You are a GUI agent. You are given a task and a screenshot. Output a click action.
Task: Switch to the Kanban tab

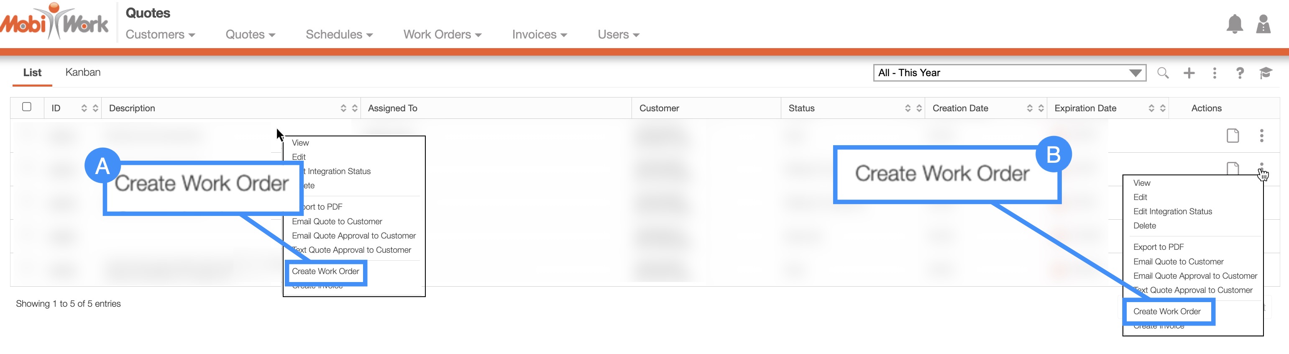pyautogui.click(x=83, y=73)
